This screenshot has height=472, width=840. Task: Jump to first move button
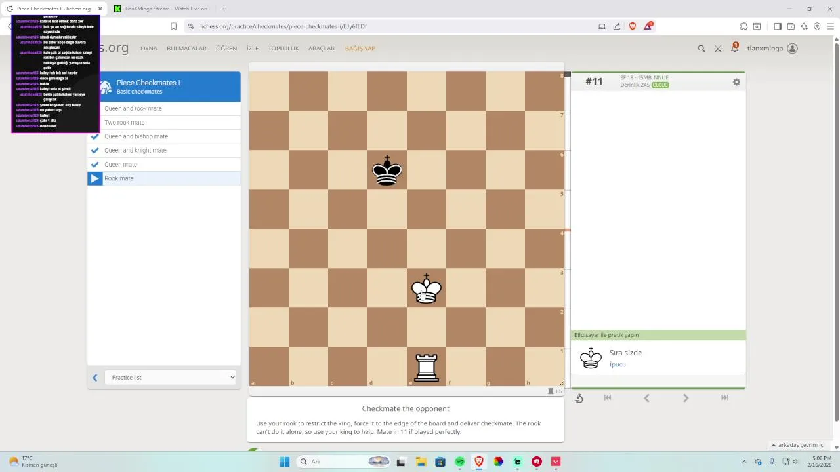click(608, 398)
